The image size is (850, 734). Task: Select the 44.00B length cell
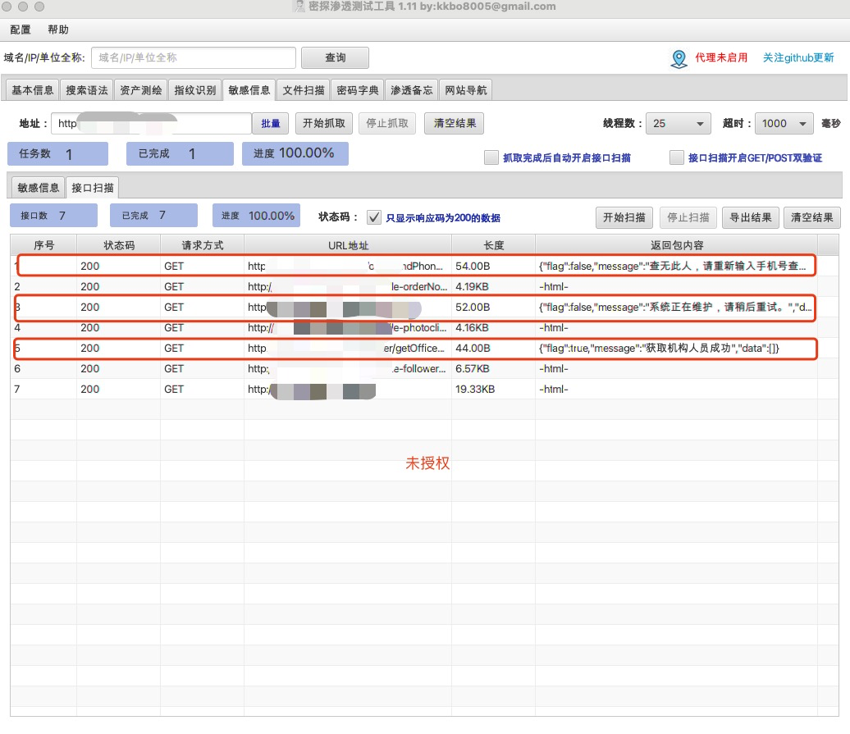(x=494, y=349)
